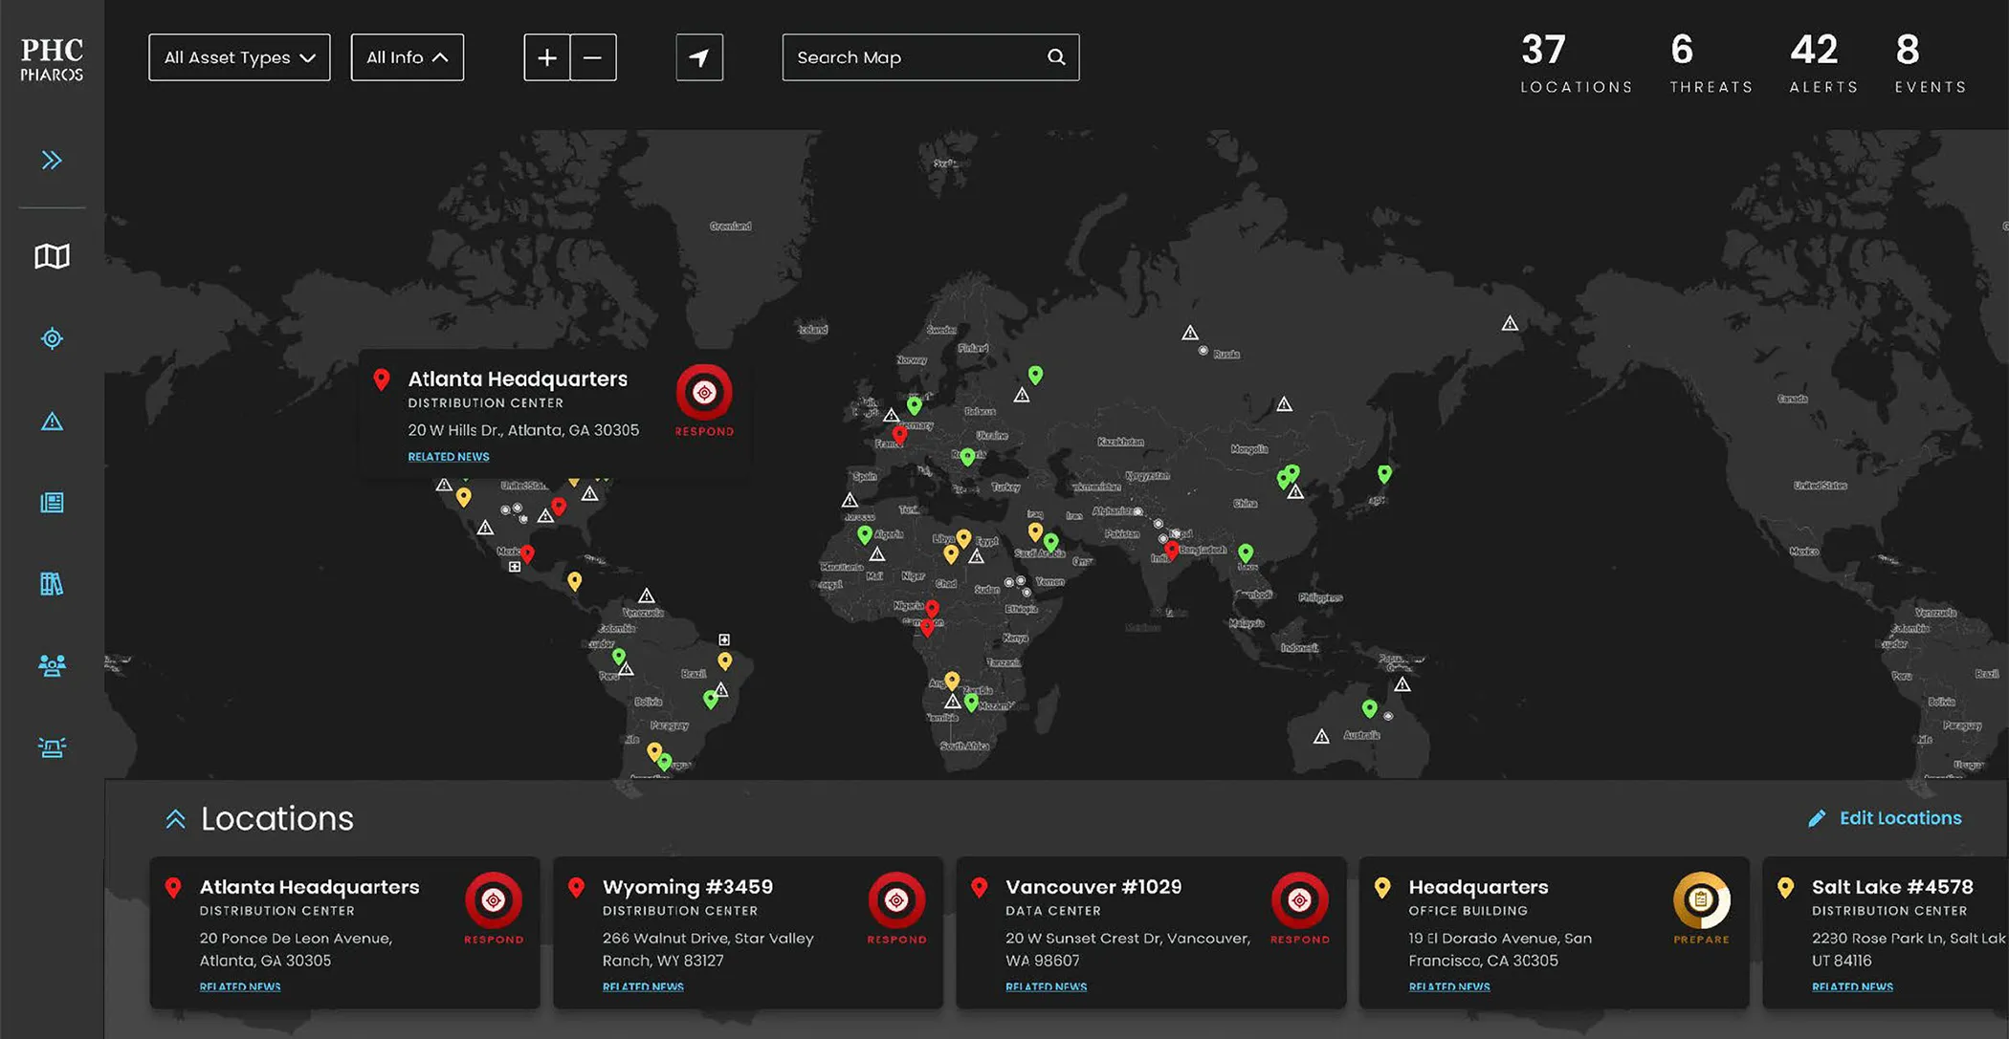Screen dimensions: 2009x1039
Task: Open the alerts triangle sidebar icon
Action: click(x=52, y=422)
